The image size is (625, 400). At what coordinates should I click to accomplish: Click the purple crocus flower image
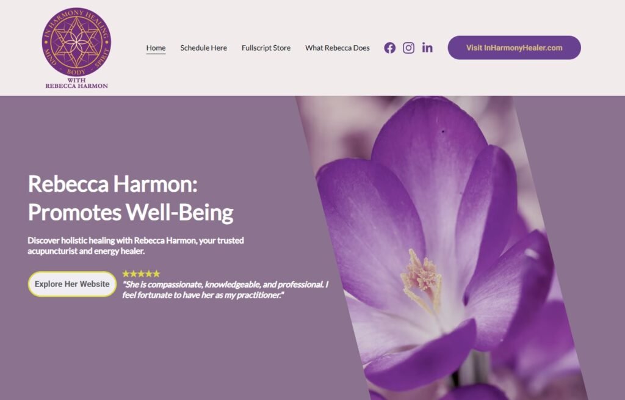point(443,248)
